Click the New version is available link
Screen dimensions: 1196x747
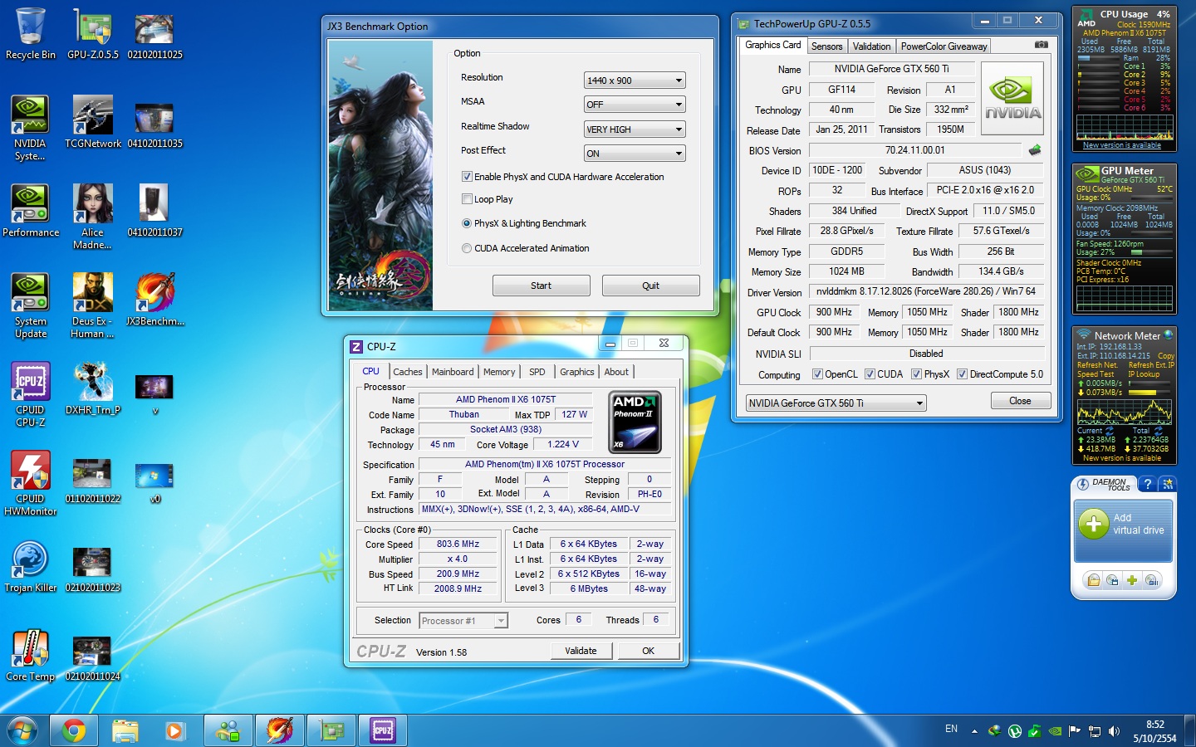(x=1122, y=145)
